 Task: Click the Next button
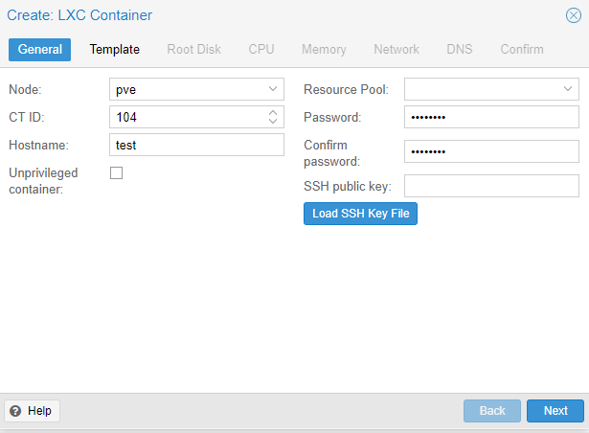[555, 411]
